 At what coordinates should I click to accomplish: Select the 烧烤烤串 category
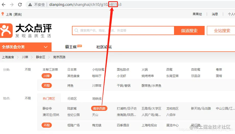pos(148,76)
